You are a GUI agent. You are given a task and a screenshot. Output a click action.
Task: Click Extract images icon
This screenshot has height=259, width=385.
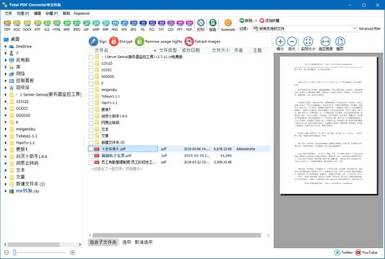tap(189, 41)
